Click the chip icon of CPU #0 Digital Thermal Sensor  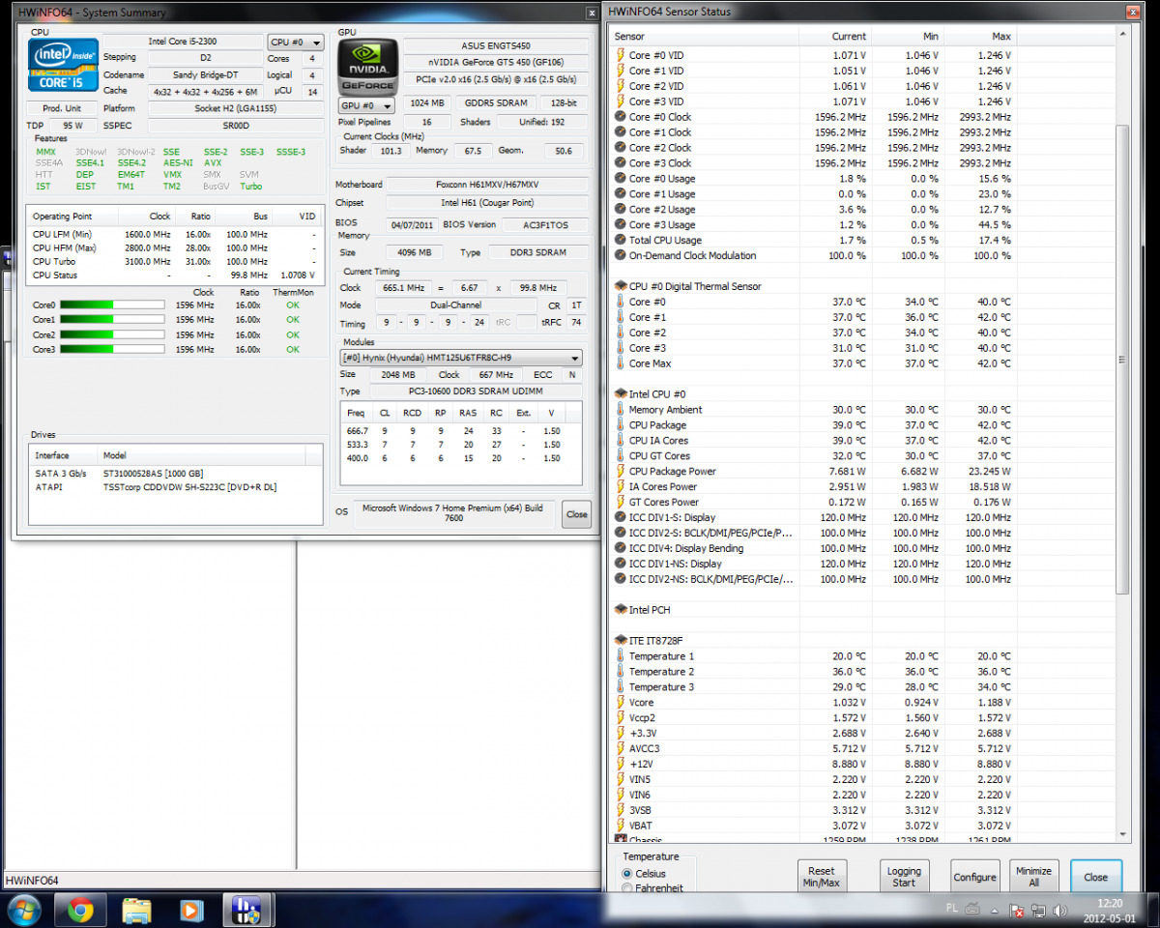(x=621, y=286)
